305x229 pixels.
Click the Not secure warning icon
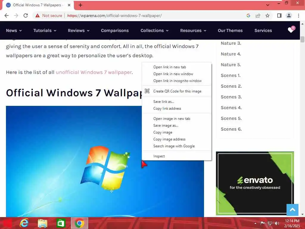pyautogui.click(x=38, y=16)
